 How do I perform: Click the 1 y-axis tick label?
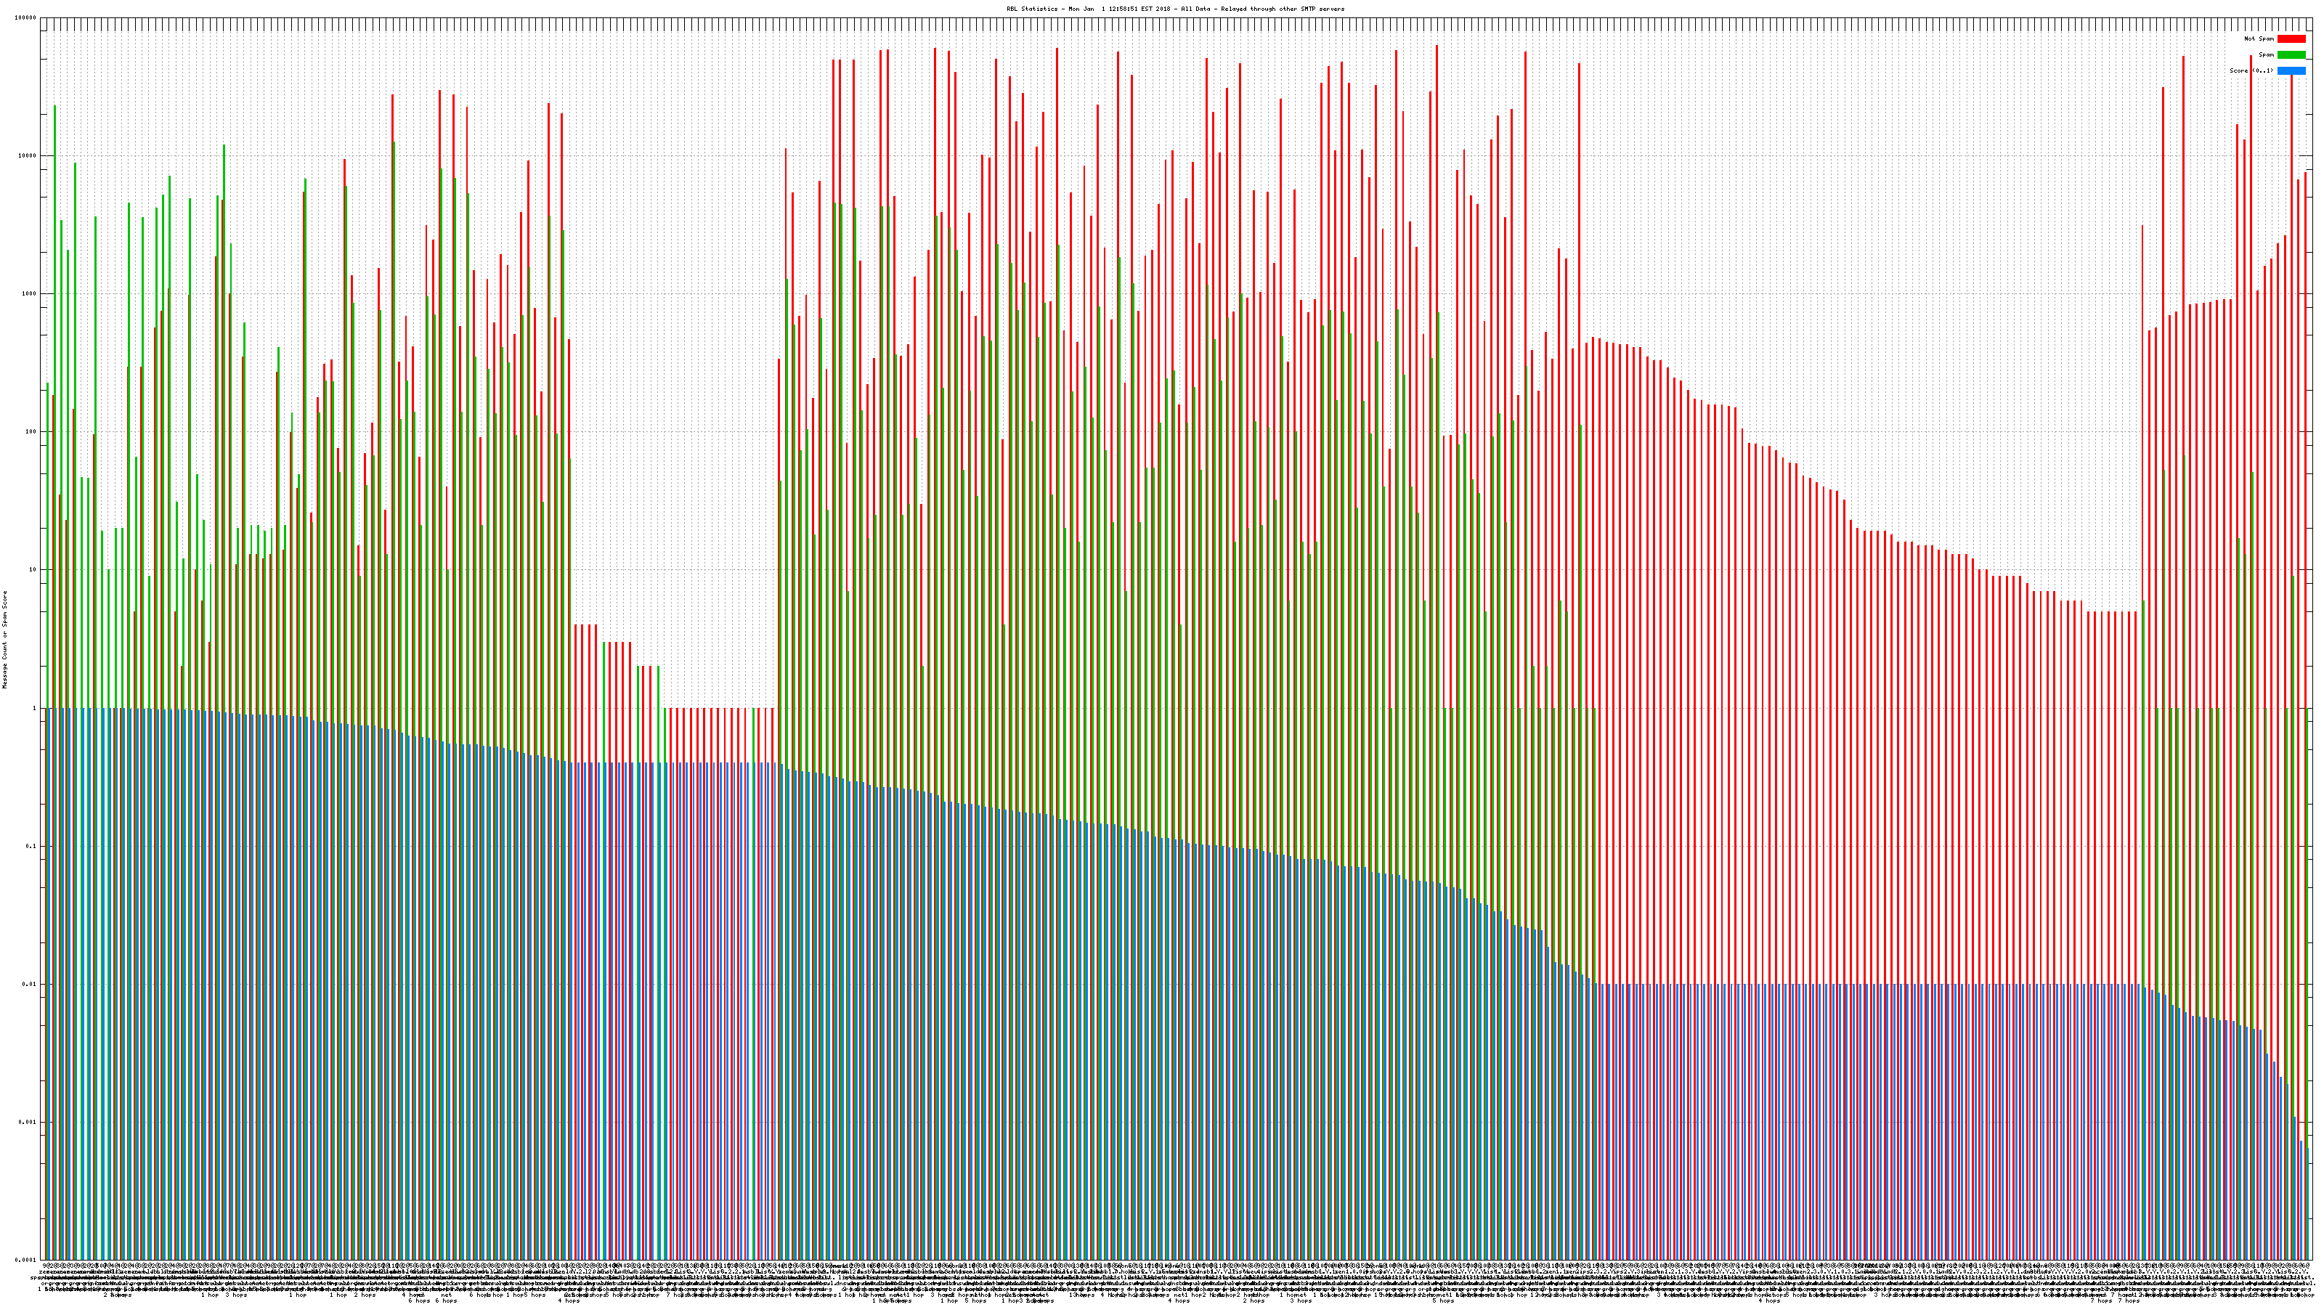click(x=35, y=708)
